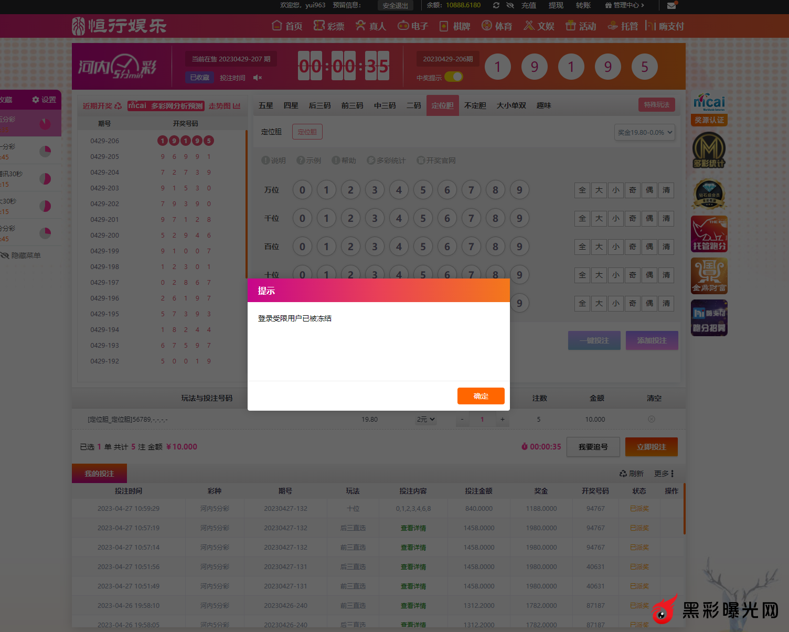Open the 2元 unit dropdown
The height and width of the screenshot is (632, 789).
click(425, 420)
